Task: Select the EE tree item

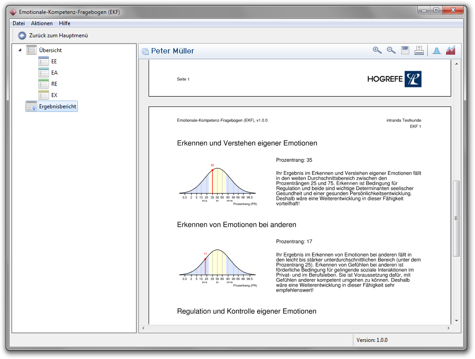Action: [54, 62]
